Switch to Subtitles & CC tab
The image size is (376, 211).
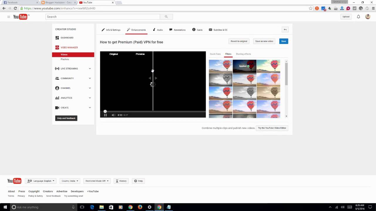coord(218,30)
